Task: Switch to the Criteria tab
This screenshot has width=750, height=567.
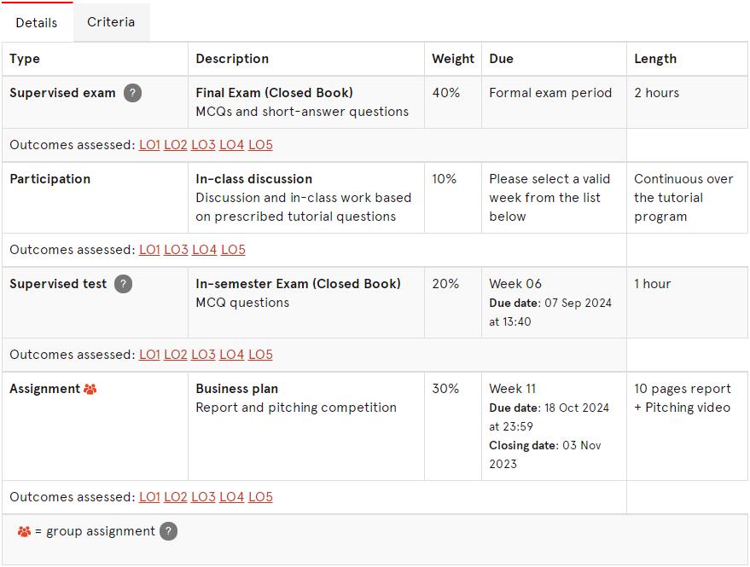Action: [111, 22]
